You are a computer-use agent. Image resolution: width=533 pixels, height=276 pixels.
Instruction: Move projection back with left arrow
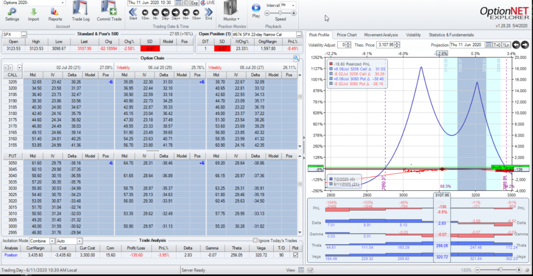(516, 45)
